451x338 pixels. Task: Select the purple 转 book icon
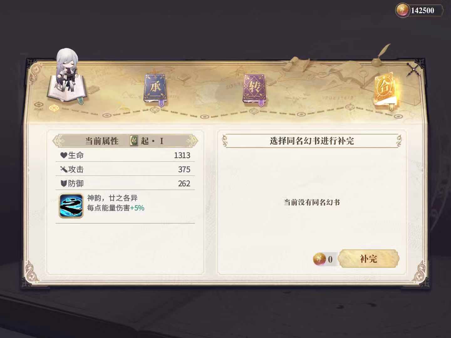(x=255, y=89)
